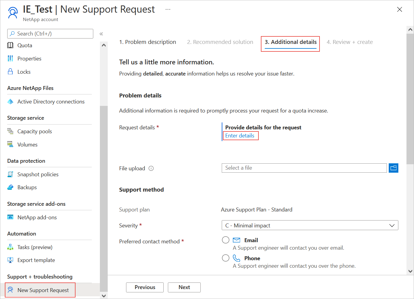Viewport: 414px width, 299px height.
Task: View Backups under Data protection
Action: (27, 187)
